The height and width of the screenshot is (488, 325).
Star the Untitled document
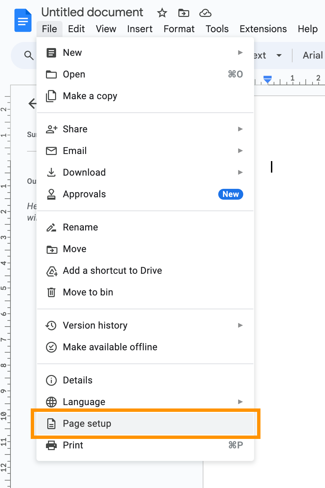pyautogui.click(x=162, y=13)
